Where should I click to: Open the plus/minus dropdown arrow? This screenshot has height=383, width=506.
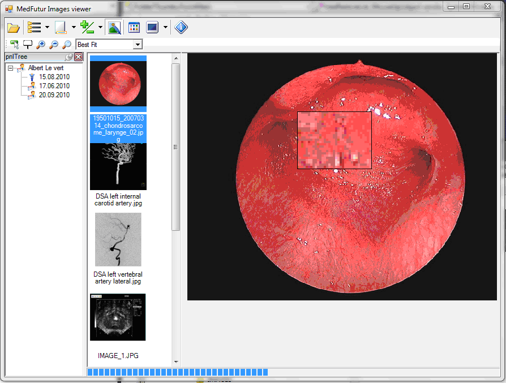100,27
